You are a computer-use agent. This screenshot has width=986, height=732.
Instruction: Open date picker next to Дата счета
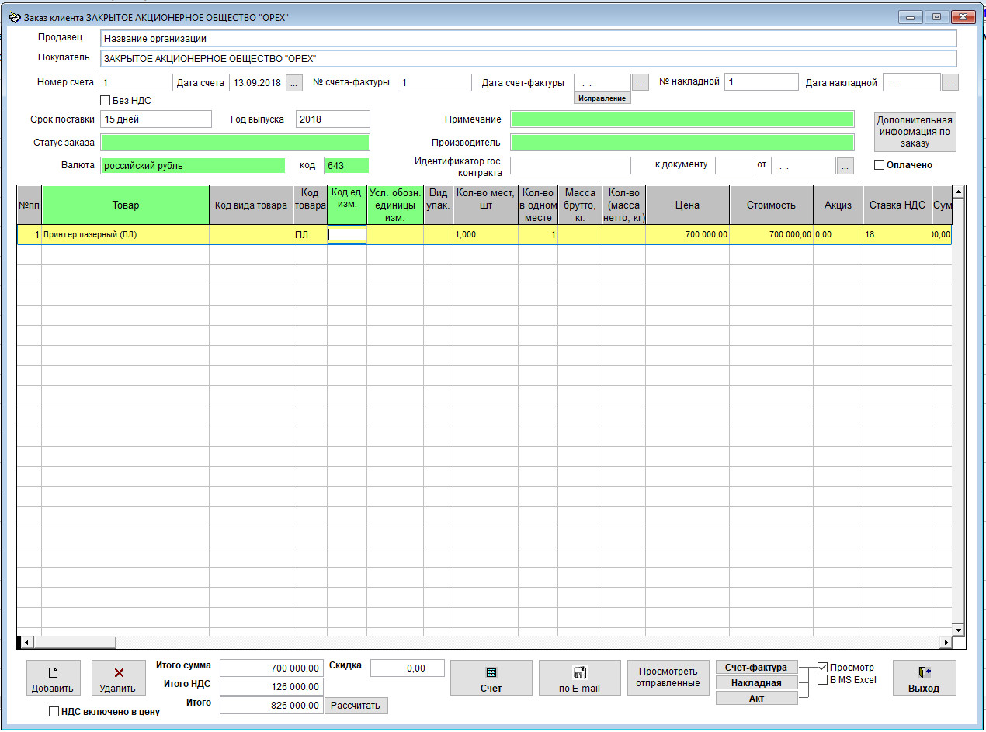point(295,83)
